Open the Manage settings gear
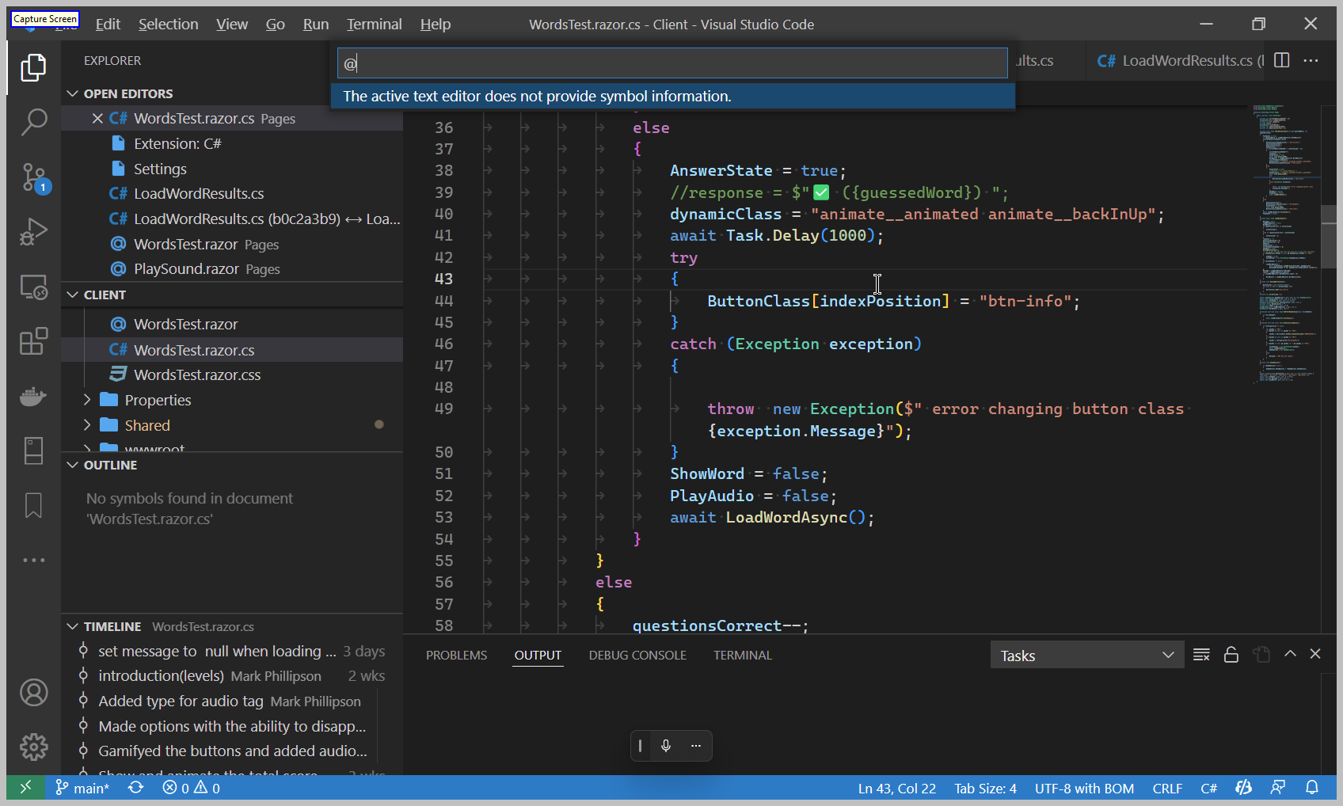Screen dimensions: 1343x806 tap(34, 746)
